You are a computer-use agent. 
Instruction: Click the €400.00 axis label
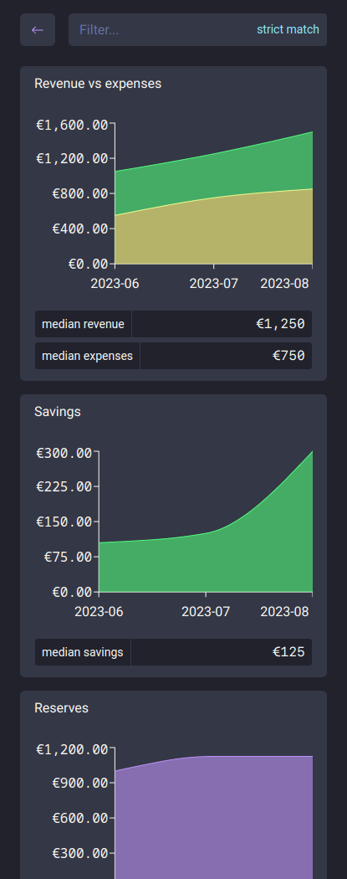point(80,229)
